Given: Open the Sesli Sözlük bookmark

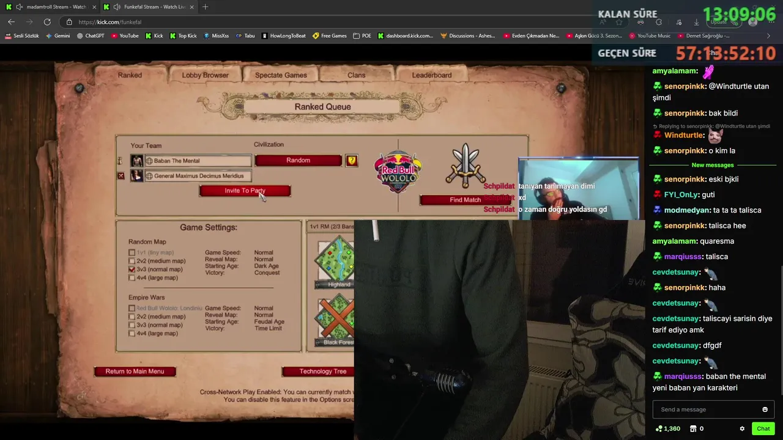Looking at the screenshot, I should click(x=22, y=36).
